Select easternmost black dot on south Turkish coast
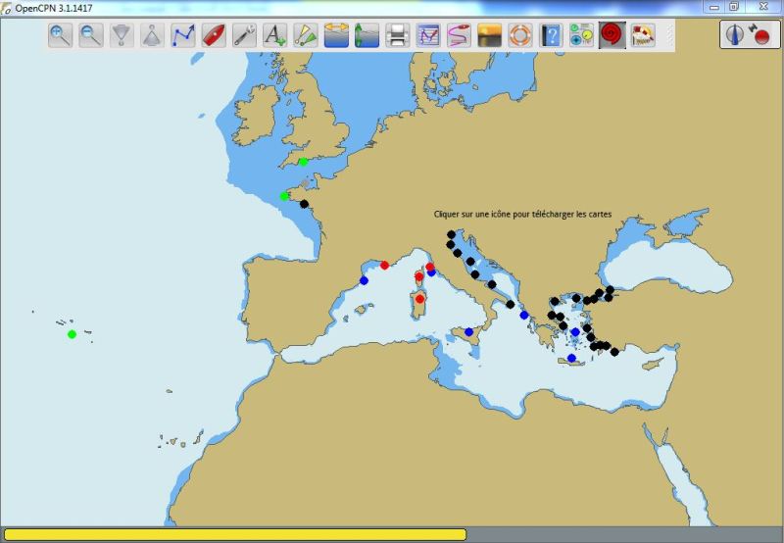 (x=615, y=352)
